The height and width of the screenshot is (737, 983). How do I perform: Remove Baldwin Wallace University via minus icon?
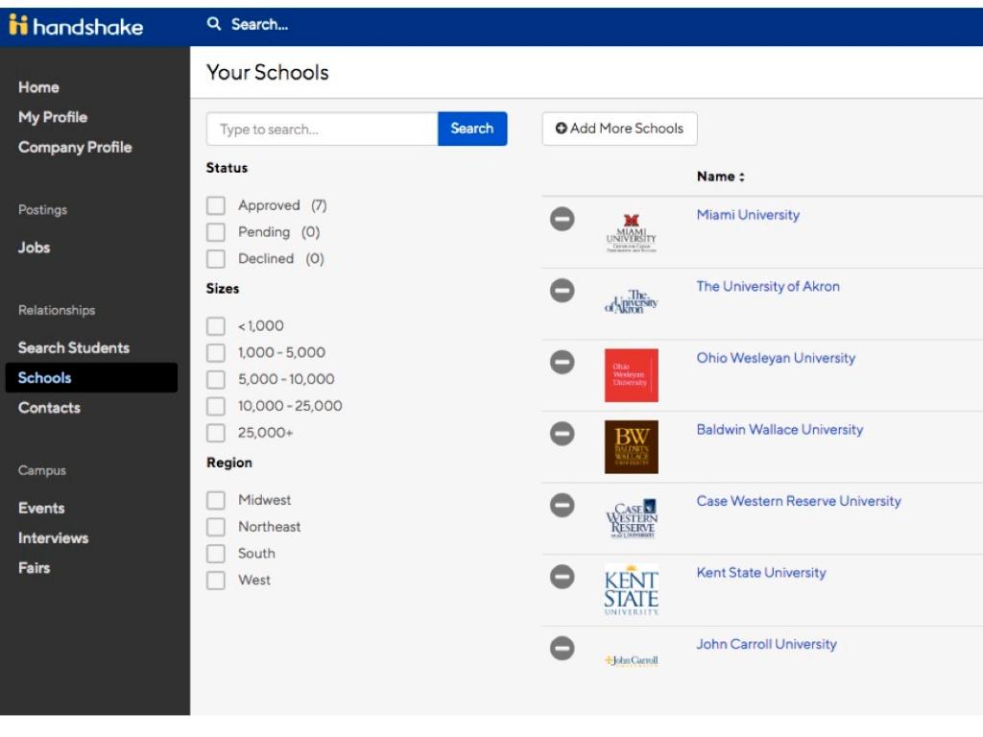tap(562, 434)
